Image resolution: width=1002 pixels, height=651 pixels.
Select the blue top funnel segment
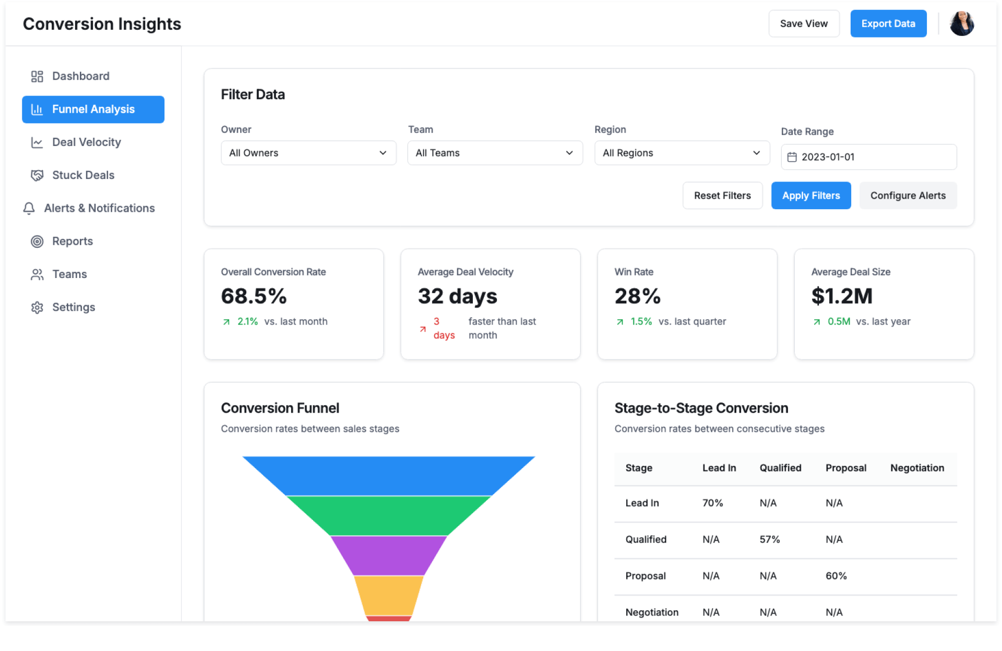388,475
